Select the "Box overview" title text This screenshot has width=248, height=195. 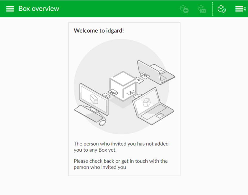click(x=39, y=9)
